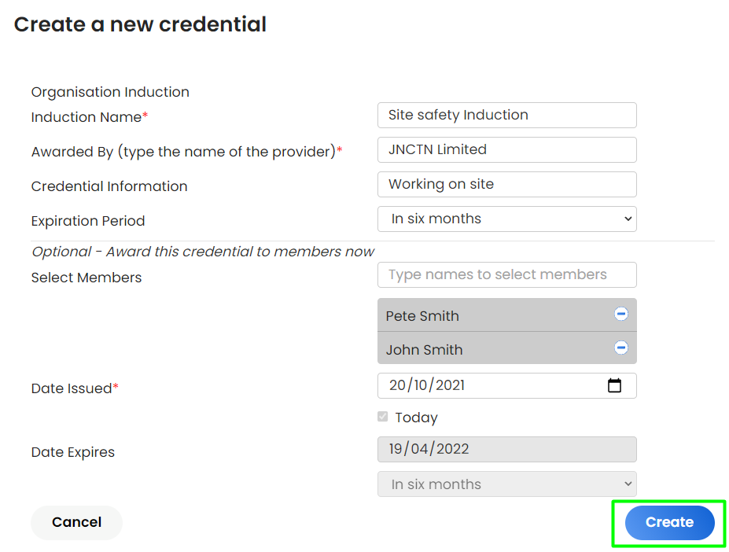The image size is (729, 552).
Task: Select the John Smith member row
Action: pyautogui.click(x=506, y=348)
